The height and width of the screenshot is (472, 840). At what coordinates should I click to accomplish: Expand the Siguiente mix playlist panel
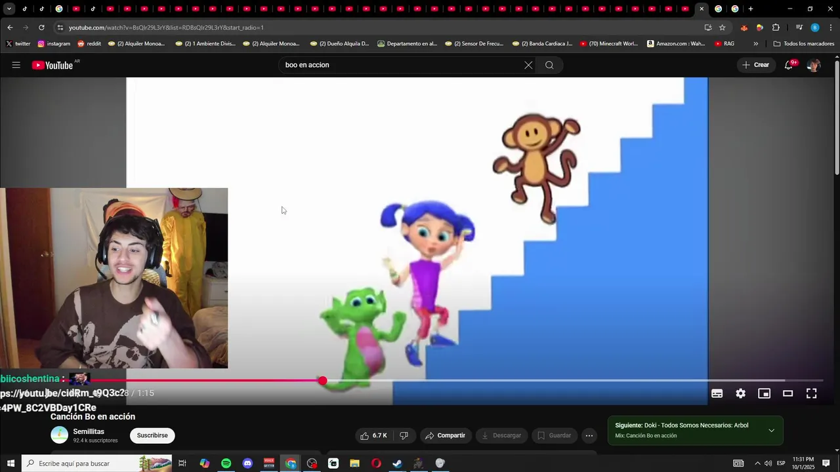pyautogui.click(x=771, y=431)
